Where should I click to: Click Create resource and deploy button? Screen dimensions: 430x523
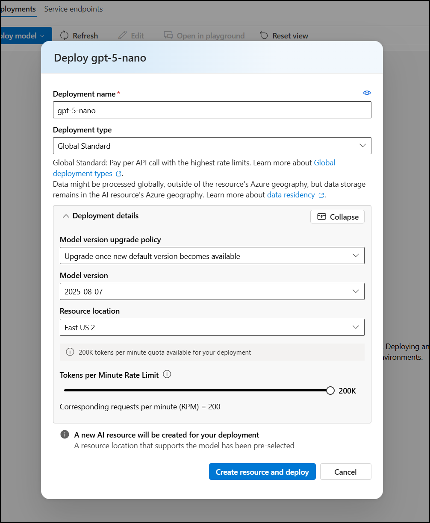pos(262,472)
